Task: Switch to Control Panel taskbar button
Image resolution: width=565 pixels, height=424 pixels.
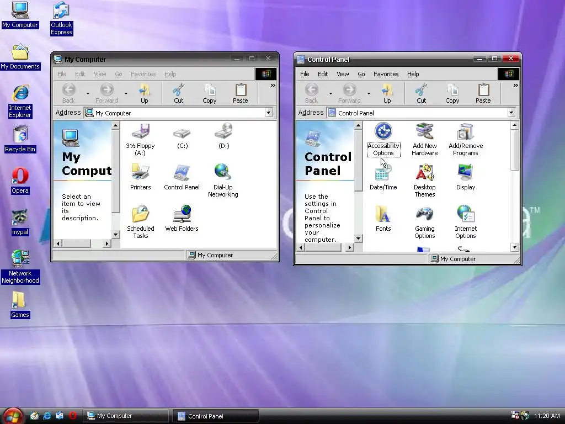Action: point(216,416)
